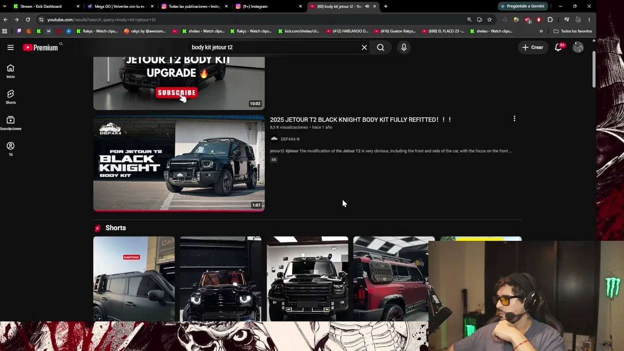
Task: Close the (9+) Instagram tab
Action: click(x=300, y=6)
